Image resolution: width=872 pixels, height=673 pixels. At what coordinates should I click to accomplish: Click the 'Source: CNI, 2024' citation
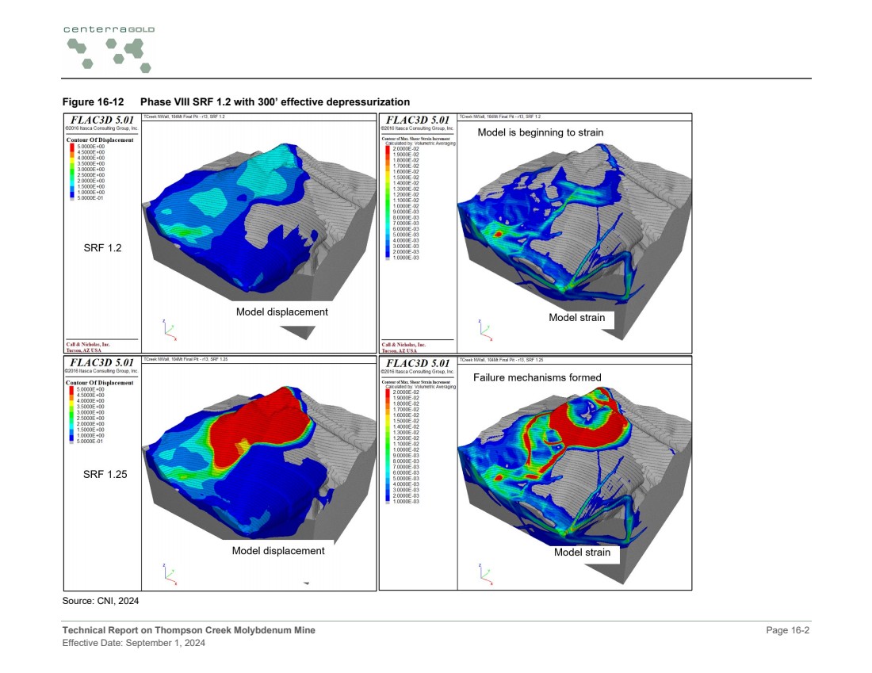pyautogui.click(x=101, y=601)
